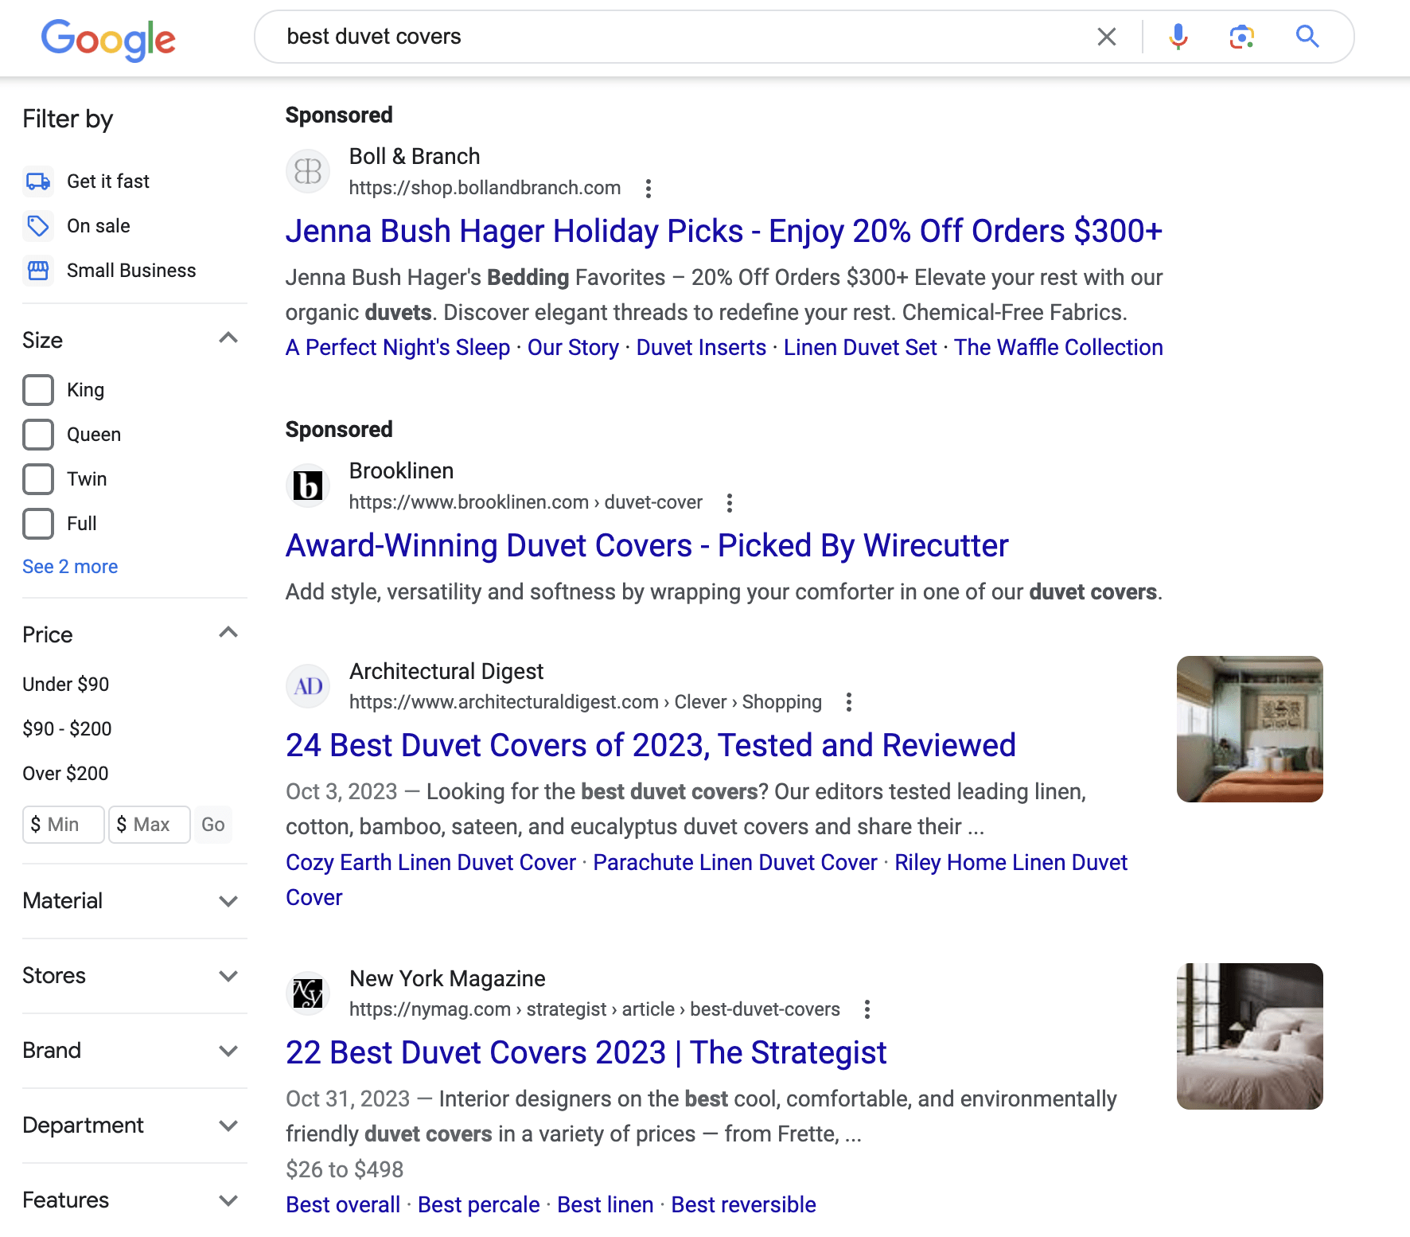Select the On sale filter

click(x=97, y=225)
